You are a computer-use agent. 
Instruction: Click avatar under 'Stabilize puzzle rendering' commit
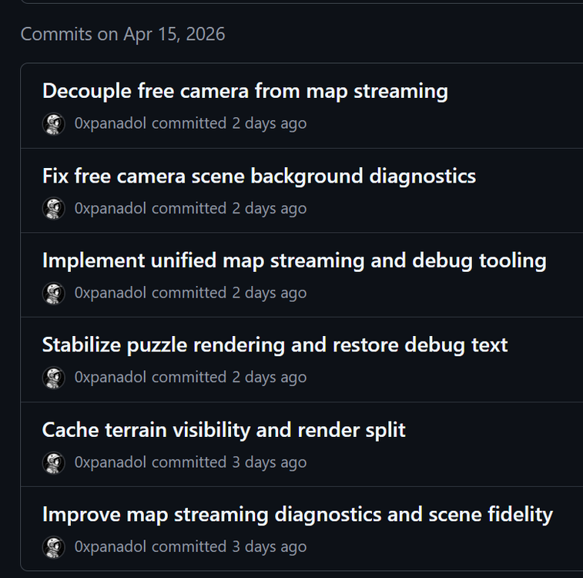[53, 377]
